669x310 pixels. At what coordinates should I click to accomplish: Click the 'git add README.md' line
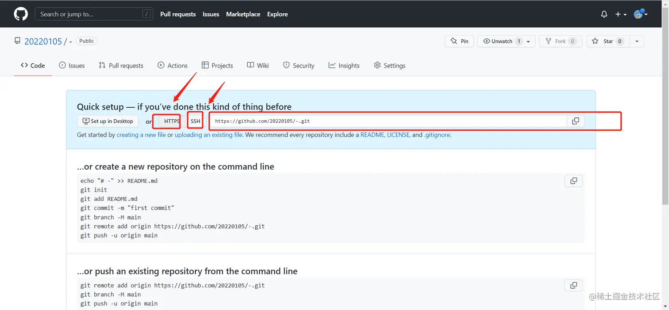pyautogui.click(x=109, y=199)
